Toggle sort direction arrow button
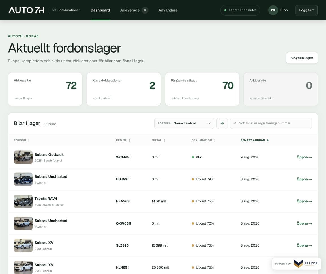This screenshot has height=274, width=326. [x=222, y=123]
